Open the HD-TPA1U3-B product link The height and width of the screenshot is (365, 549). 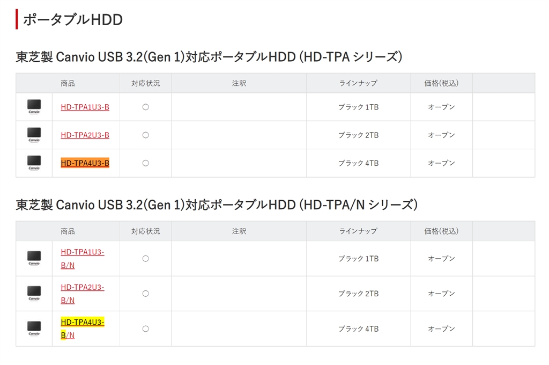point(85,107)
